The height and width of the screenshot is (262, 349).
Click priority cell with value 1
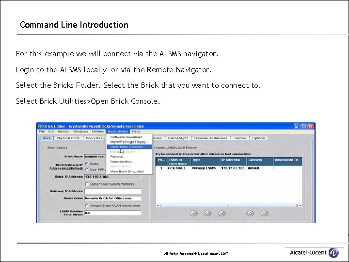pos(161,168)
